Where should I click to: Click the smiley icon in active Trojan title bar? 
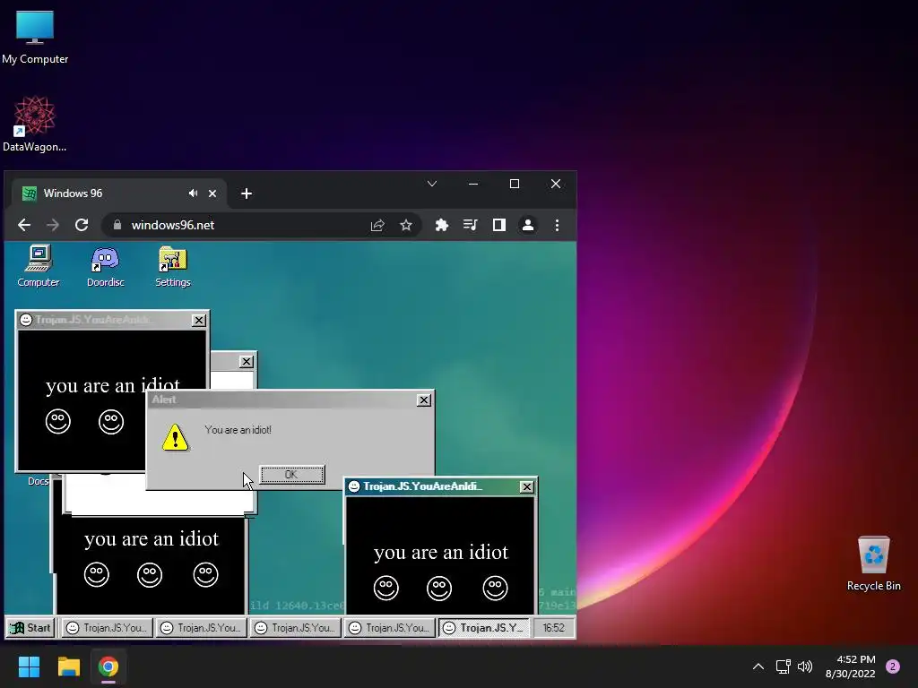click(x=353, y=486)
